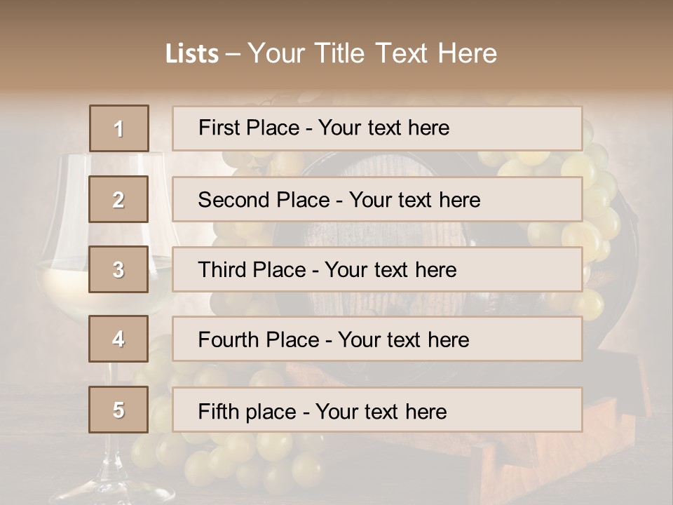
Task: Select the number 4 box
Action: 118,339
